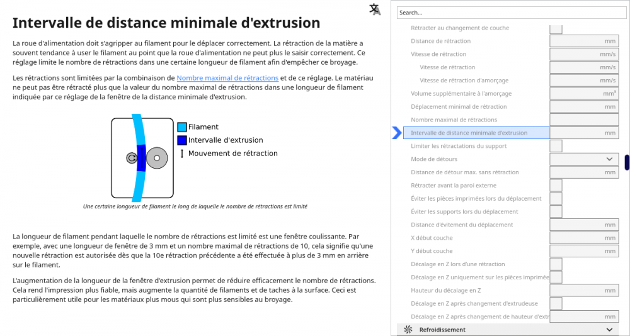Toggle Éviter les pièces imprimées lors du déplacement
The width and height of the screenshot is (630, 336).
556,199
